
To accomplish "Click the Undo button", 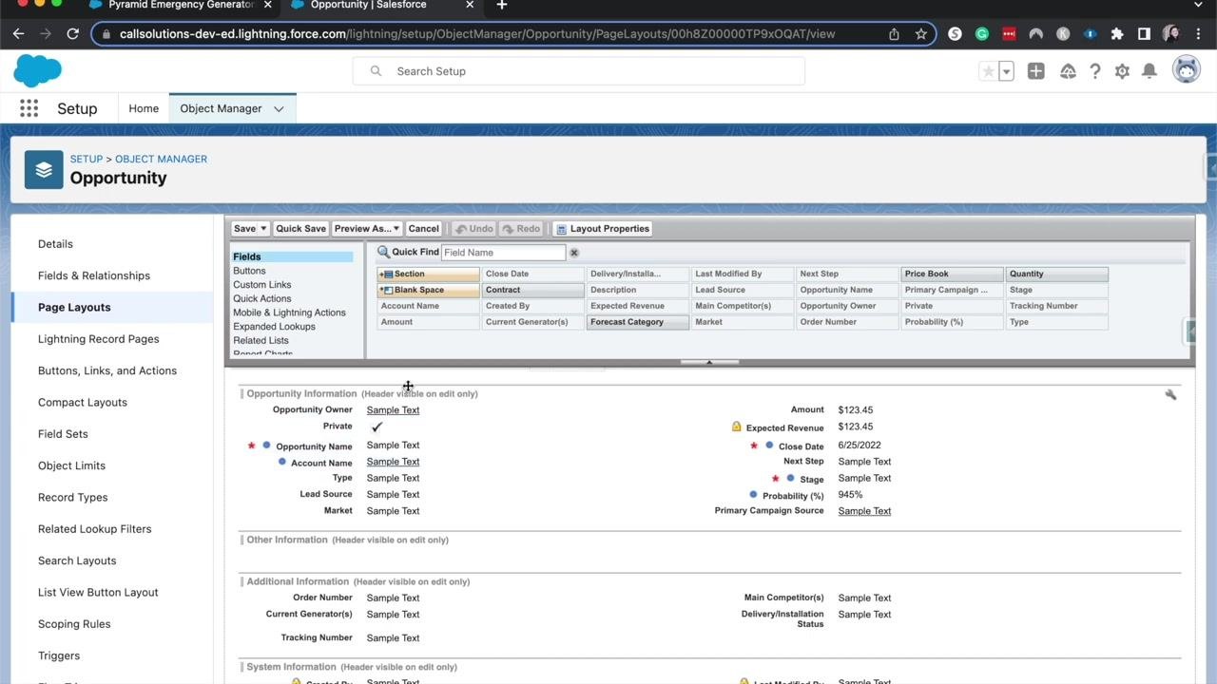I will pyautogui.click(x=473, y=229).
